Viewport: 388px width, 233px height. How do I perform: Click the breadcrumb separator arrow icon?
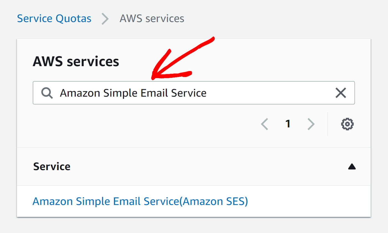click(105, 19)
